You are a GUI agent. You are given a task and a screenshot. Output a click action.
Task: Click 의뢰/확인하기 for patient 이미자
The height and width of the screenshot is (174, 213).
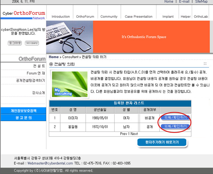175,117
